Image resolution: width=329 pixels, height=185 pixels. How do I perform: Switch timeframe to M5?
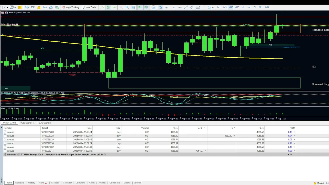(x=225, y=7)
